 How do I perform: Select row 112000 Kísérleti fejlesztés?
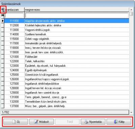(x=66, y=25)
